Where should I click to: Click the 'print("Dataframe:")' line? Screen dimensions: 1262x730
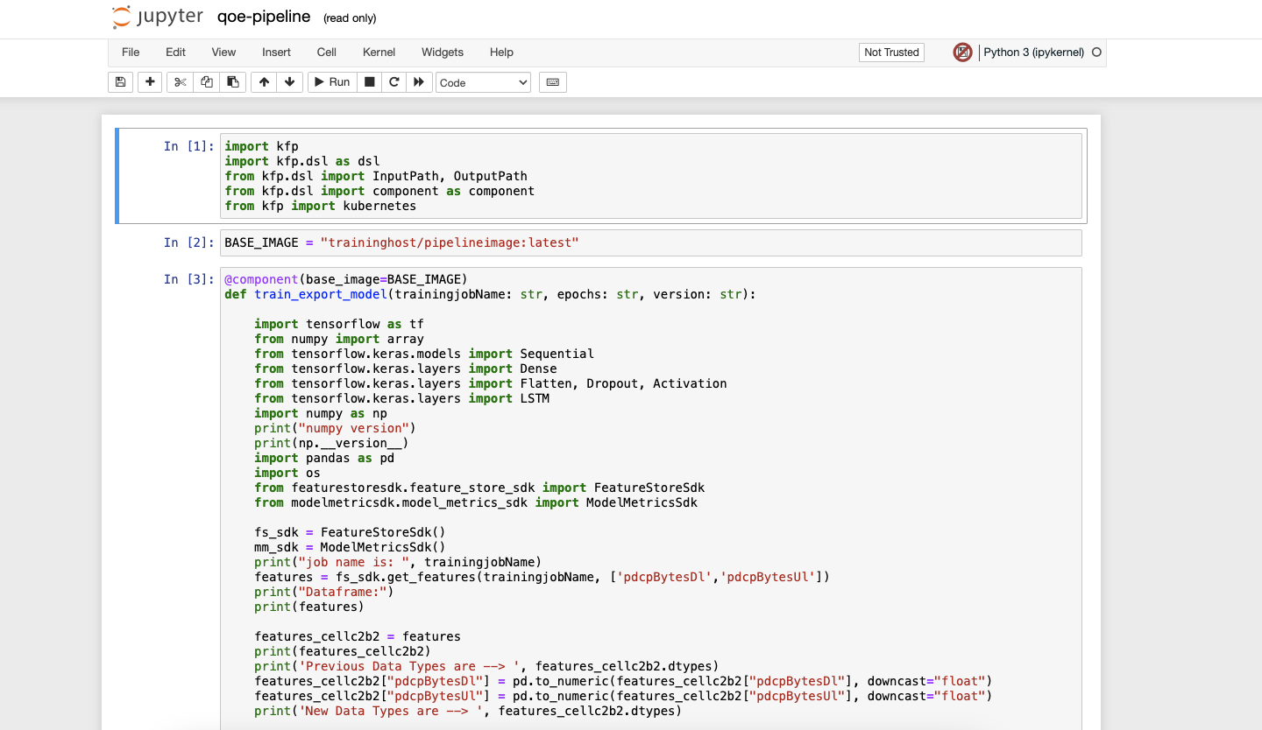324,592
